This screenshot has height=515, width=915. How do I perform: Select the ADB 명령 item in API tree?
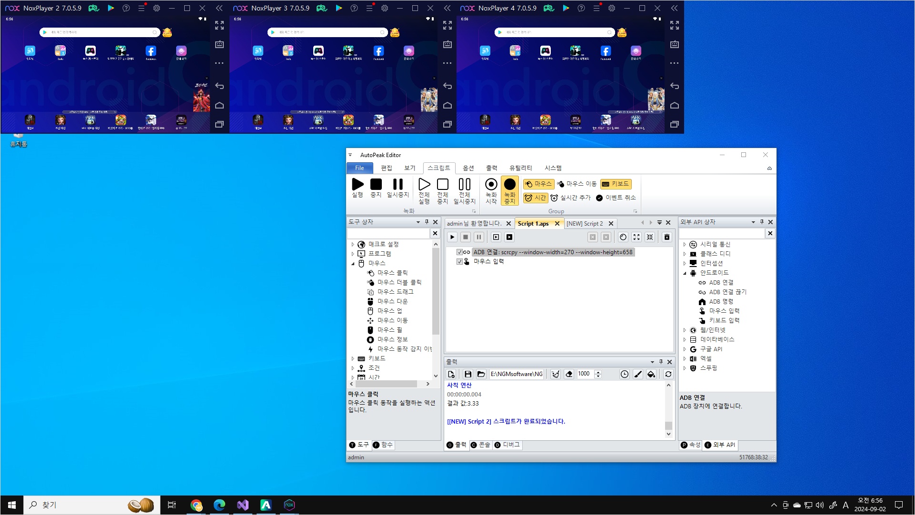721,301
